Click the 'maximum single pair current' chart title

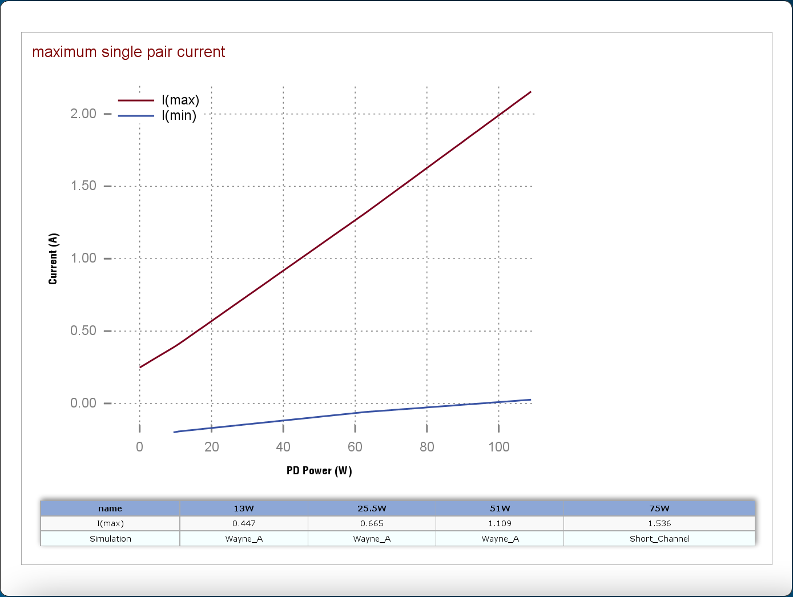[128, 52]
